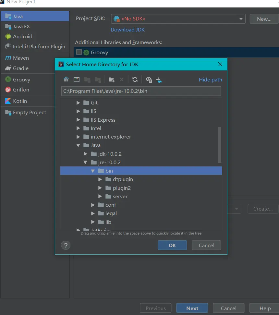Image resolution: width=279 pixels, height=315 pixels.
Task: Select the Java project type
Action: [35, 16]
